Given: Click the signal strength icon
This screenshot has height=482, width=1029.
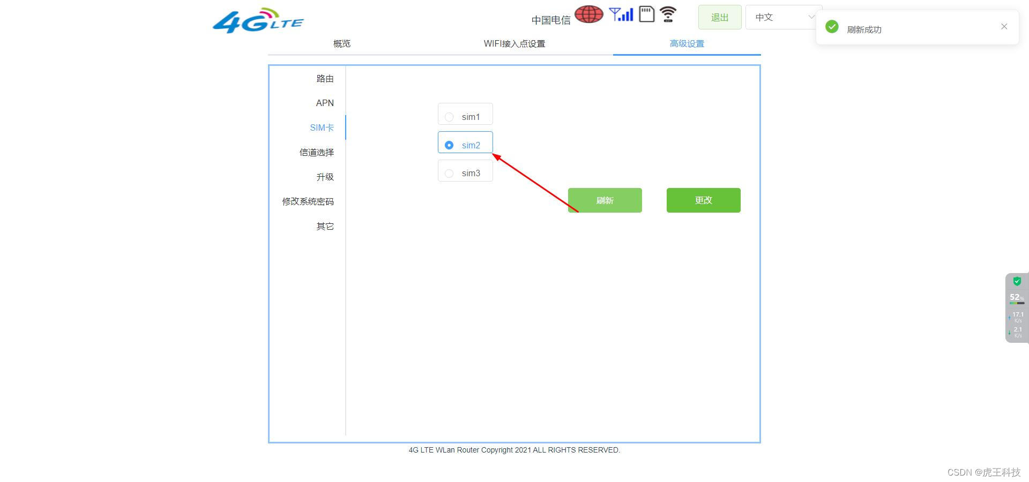Looking at the screenshot, I should pos(621,14).
